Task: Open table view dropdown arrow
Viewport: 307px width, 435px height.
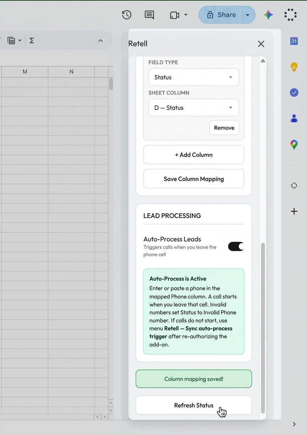Action: pos(20,41)
